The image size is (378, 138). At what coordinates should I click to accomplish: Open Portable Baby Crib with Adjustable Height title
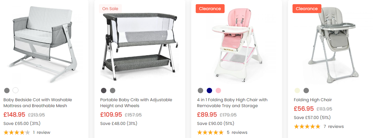[136, 103]
